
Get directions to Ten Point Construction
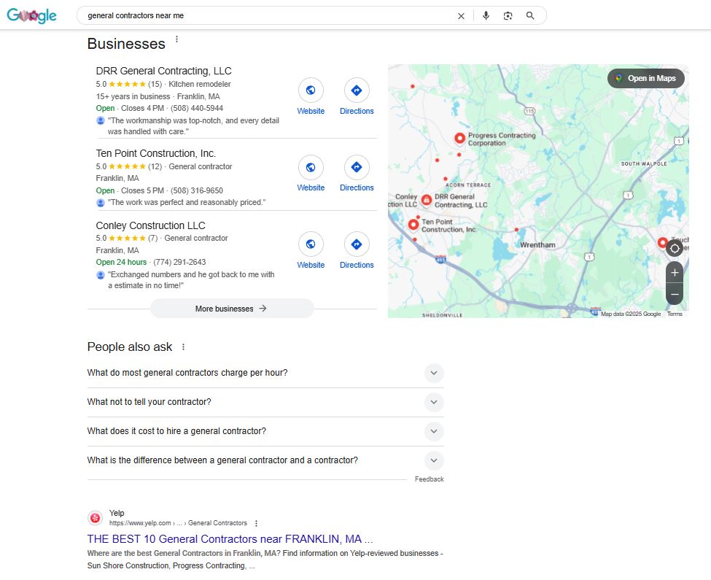(357, 167)
